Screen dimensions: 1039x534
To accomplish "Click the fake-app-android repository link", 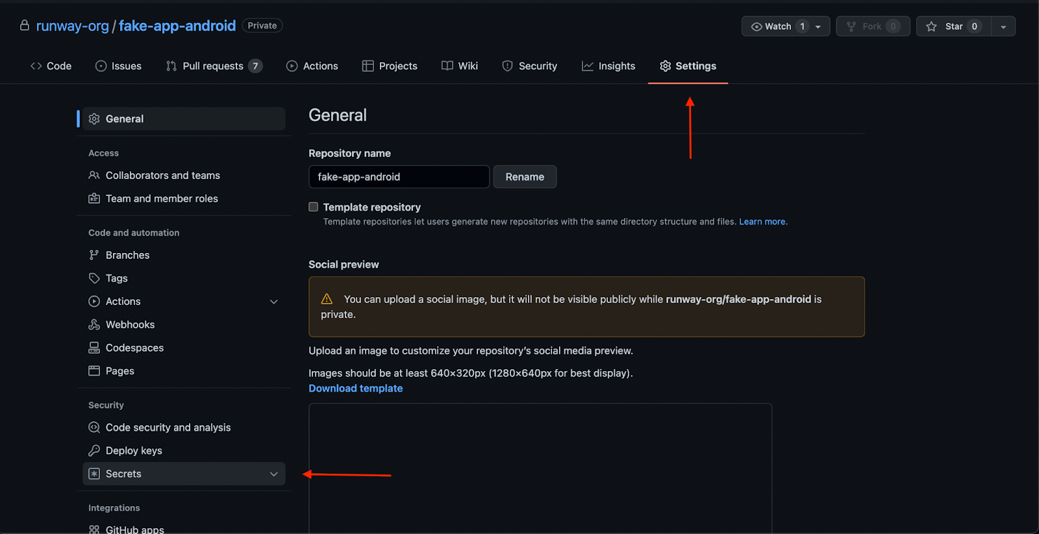I will (177, 26).
